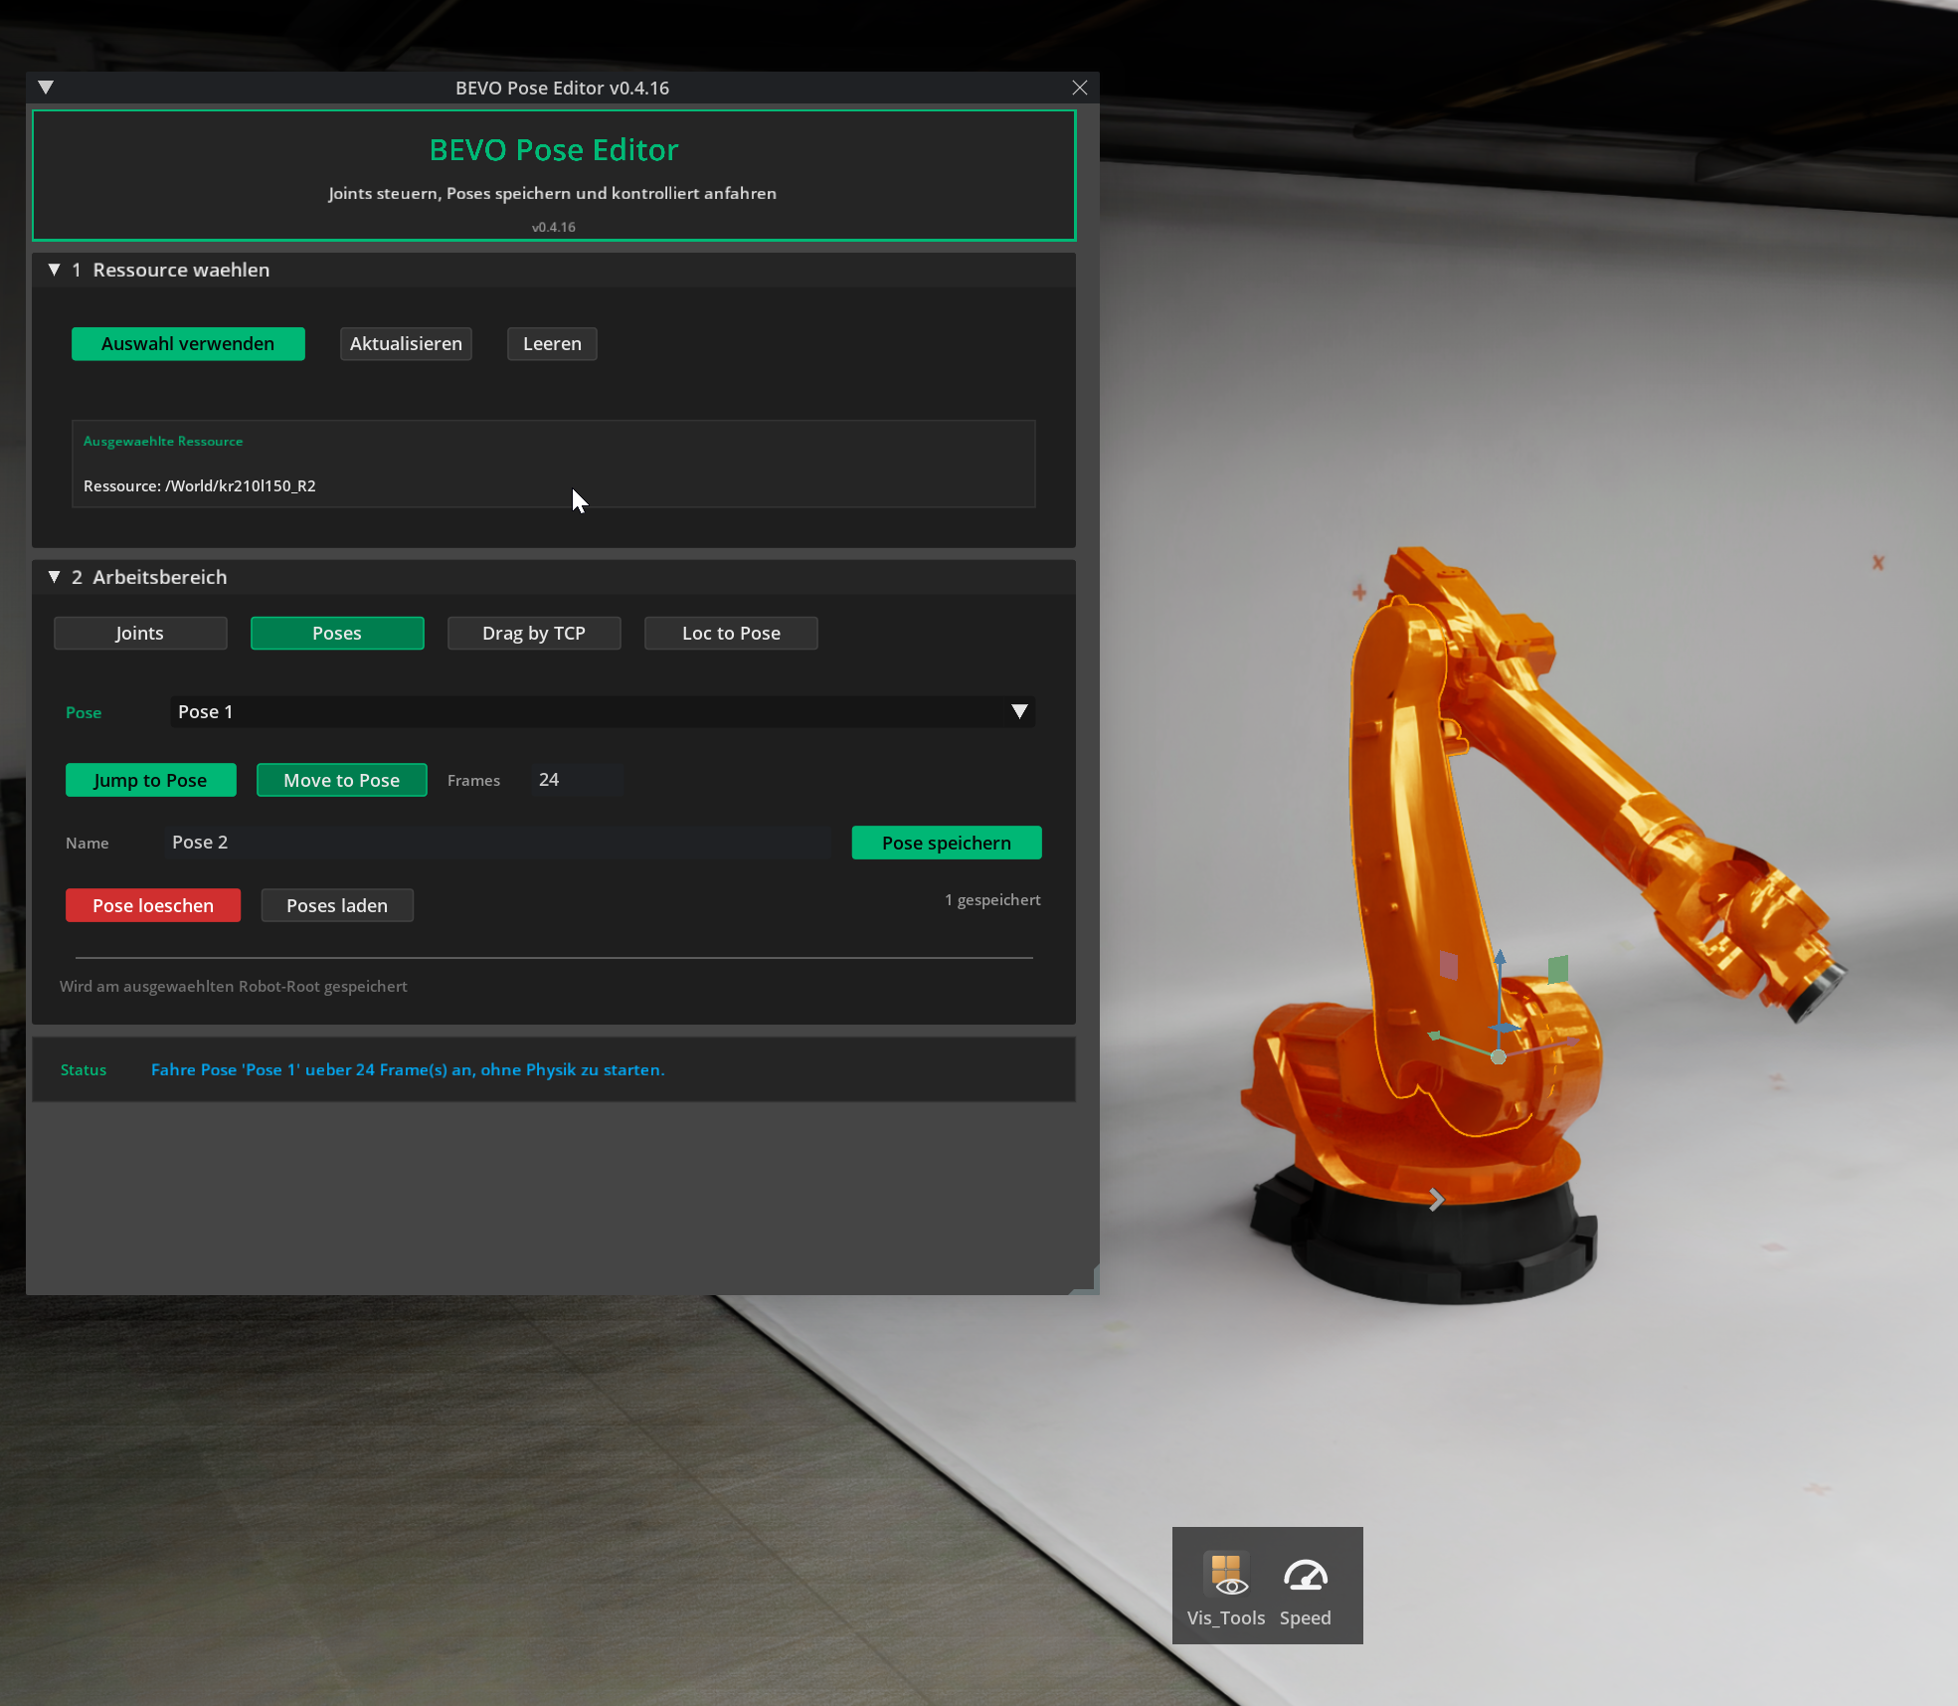Collapse section 1 Ressource waehlen
The image size is (1958, 1706).
click(x=55, y=270)
